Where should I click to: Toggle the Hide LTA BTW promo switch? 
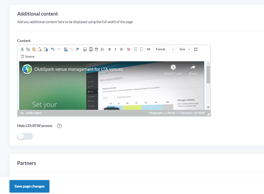(25, 136)
